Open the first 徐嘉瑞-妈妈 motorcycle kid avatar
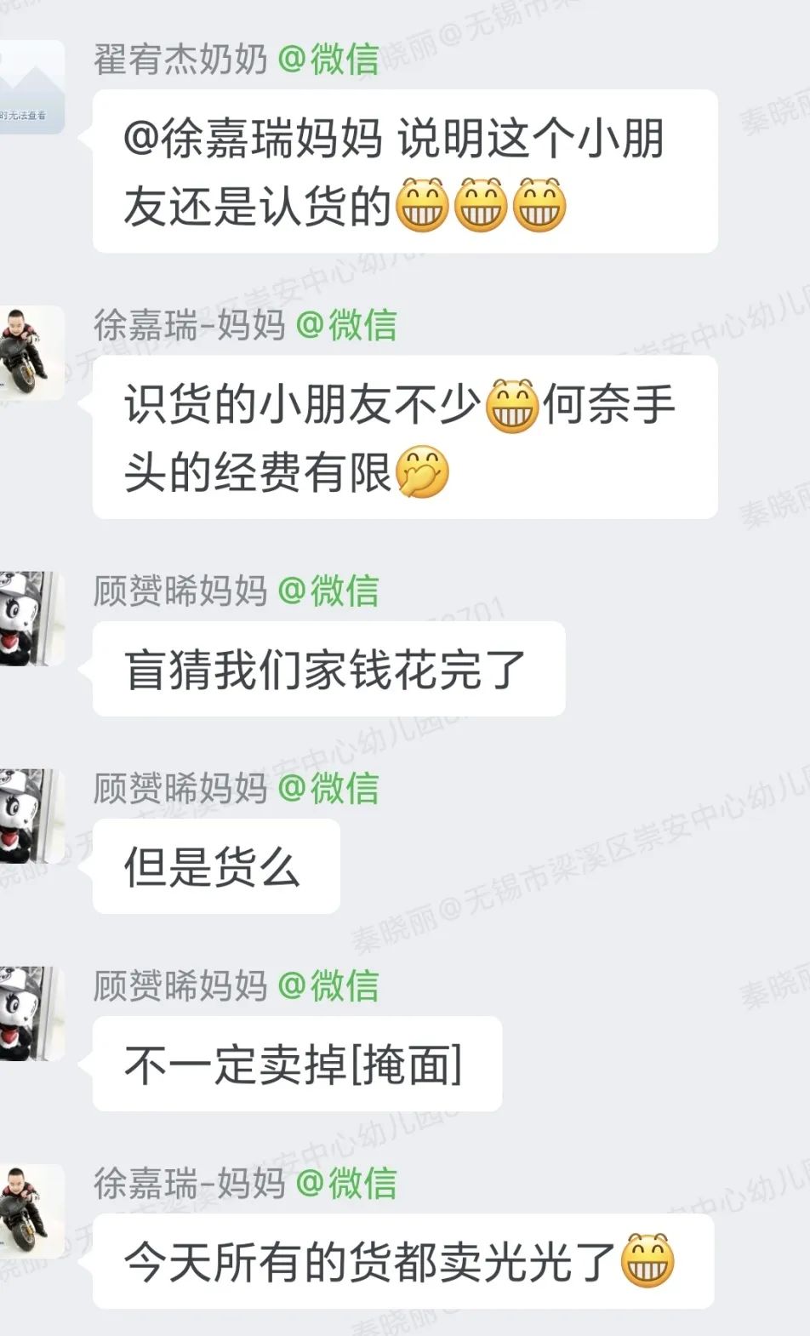 coord(32,352)
